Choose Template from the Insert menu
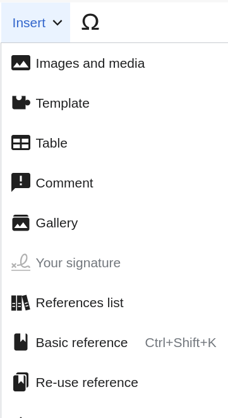228x418 pixels. point(114,103)
